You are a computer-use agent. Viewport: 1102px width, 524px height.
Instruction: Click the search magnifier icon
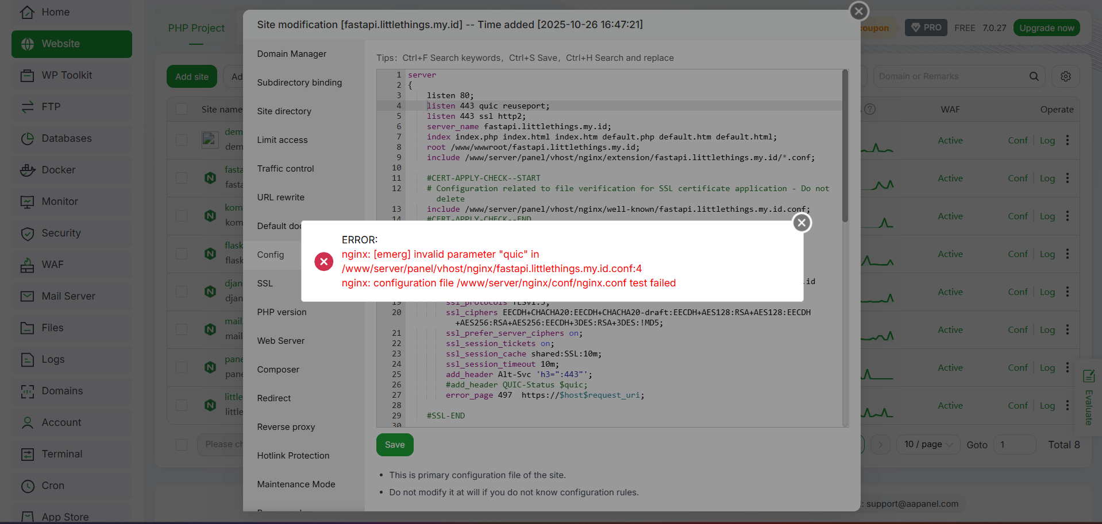[1034, 76]
